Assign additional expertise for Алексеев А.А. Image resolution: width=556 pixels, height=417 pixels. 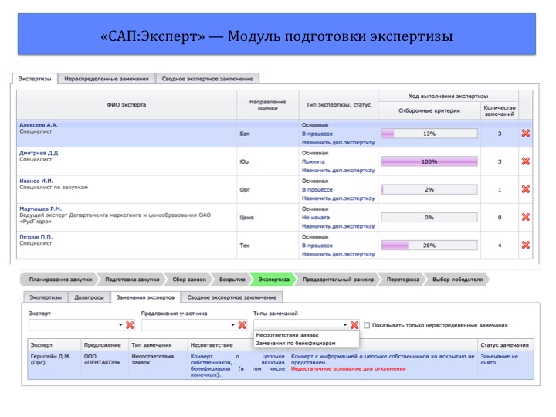(338, 142)
